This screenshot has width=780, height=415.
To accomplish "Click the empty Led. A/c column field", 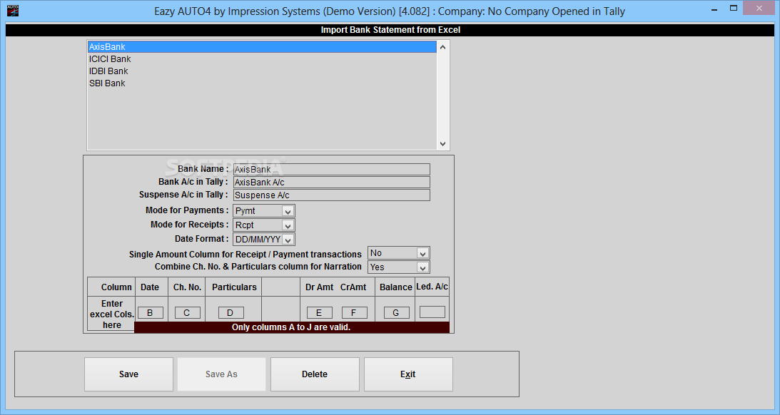I will pos(432,312).
